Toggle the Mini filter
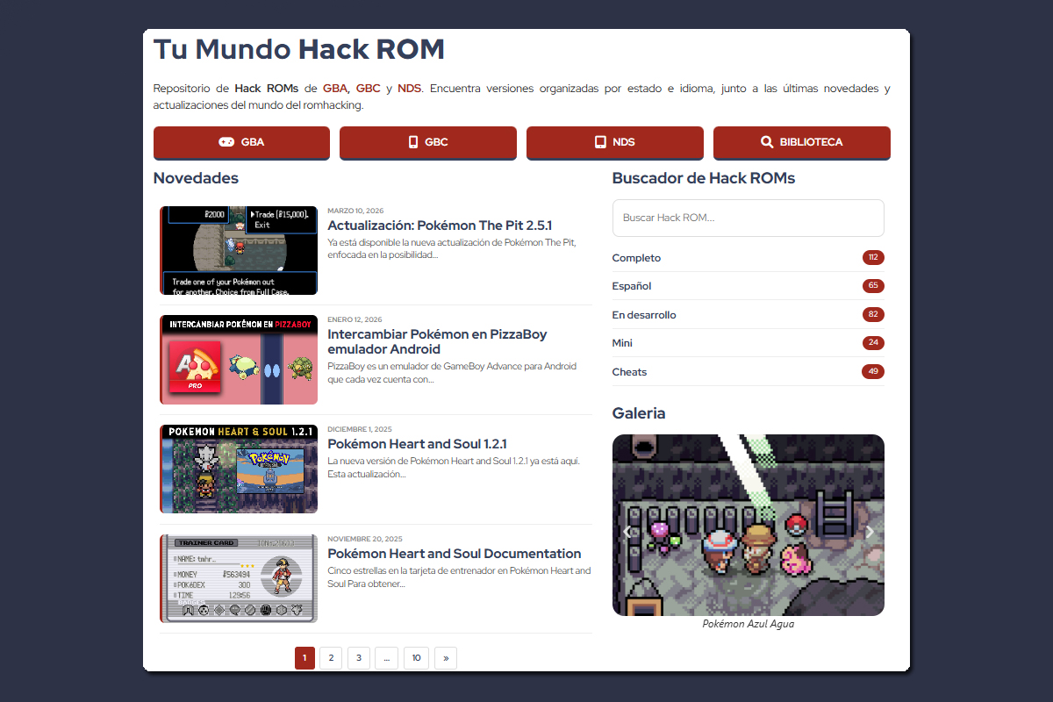The width and height of the screenshot is (1053, 702). click(622, 343)
